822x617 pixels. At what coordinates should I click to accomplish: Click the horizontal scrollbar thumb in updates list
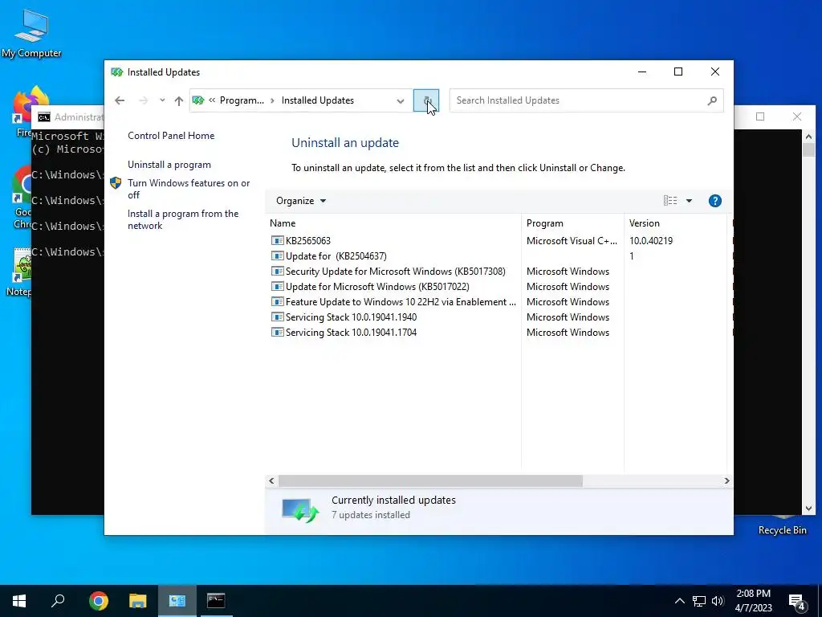coord(430,480)
